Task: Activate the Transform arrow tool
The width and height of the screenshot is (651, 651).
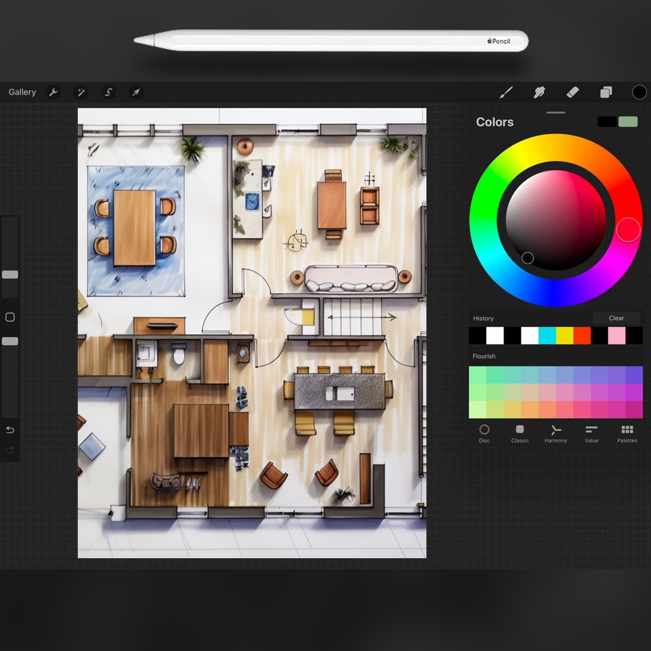Action: click(136, 92)
